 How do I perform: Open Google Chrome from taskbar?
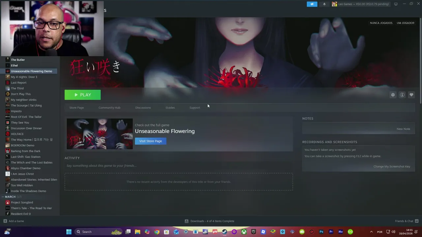click(157, 232)
